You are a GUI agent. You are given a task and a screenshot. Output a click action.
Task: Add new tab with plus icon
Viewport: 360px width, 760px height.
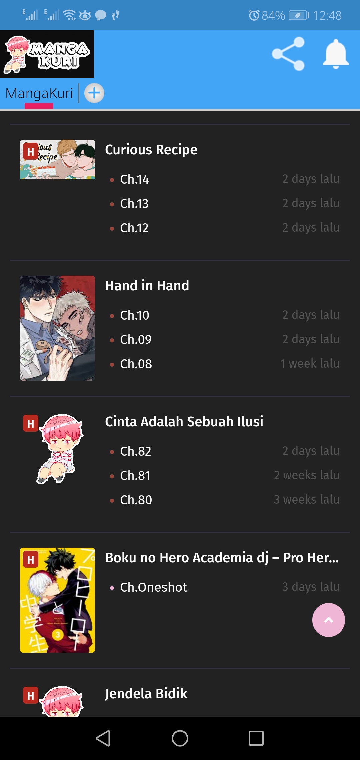point(94,93)
